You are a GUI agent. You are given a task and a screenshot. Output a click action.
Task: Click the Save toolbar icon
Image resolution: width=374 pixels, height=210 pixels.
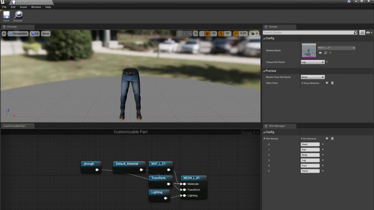coord(7,16)
